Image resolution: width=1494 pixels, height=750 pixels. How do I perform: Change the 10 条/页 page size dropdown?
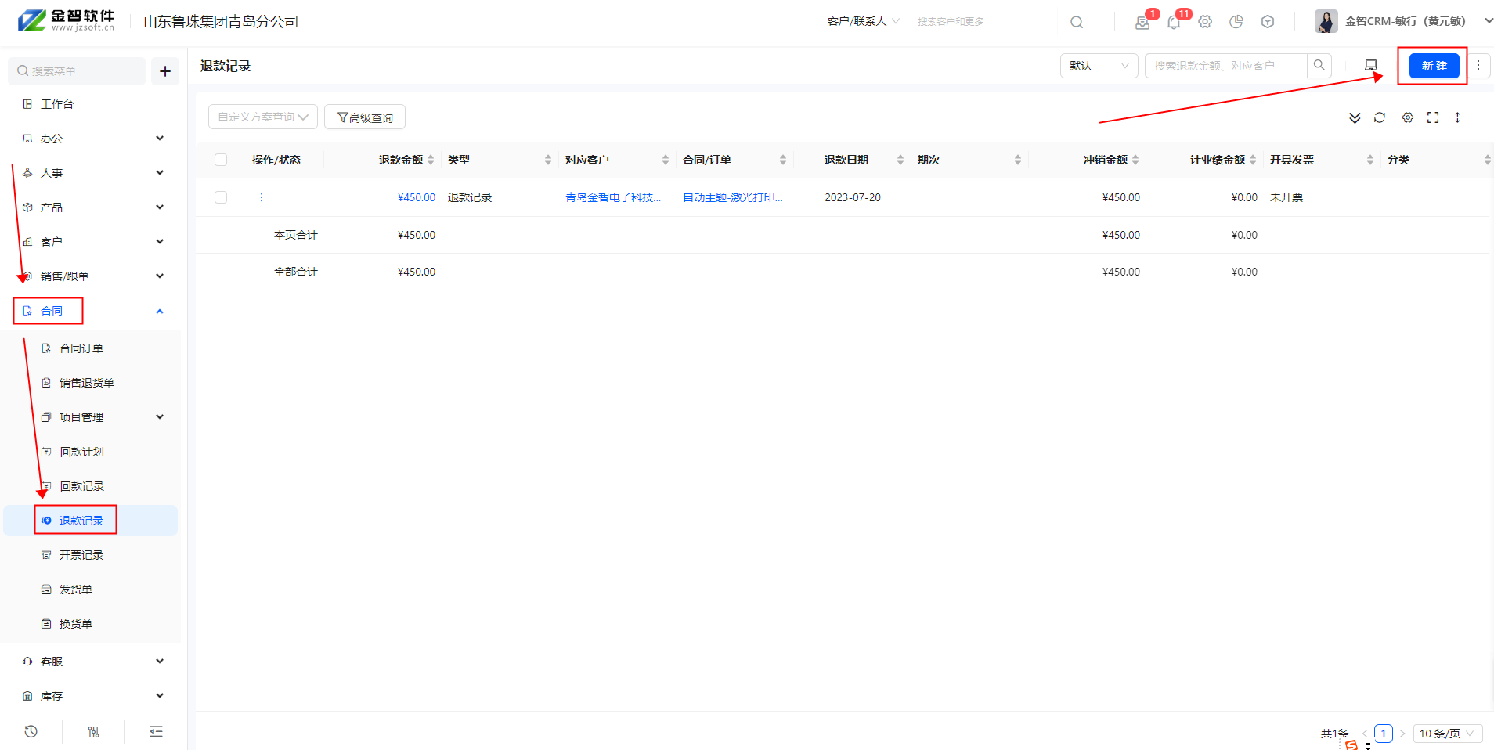pos(1447,734)
